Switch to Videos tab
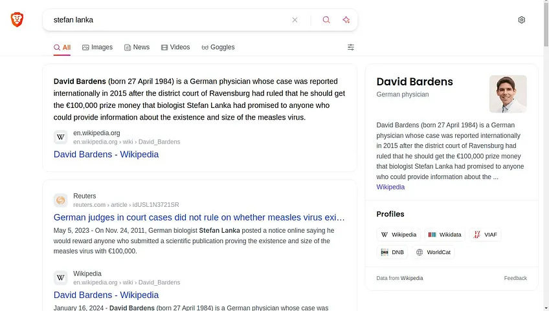The height and width of the screenshot is (311, 549). pyautogui.click(x=175, y=47)
